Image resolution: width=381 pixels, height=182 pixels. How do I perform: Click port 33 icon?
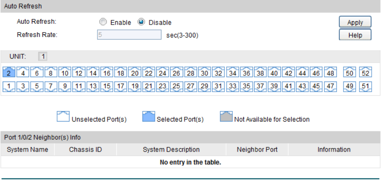point(233,86)
